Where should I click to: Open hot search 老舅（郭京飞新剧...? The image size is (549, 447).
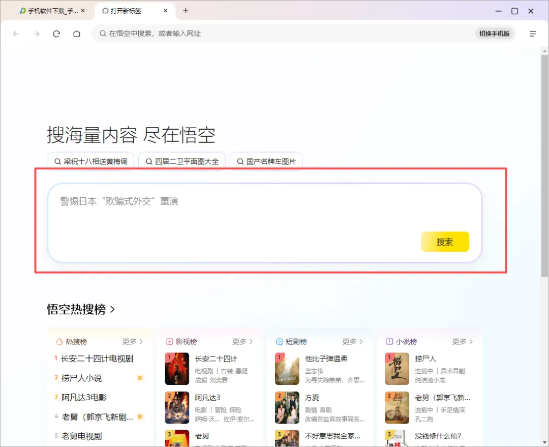97,417
